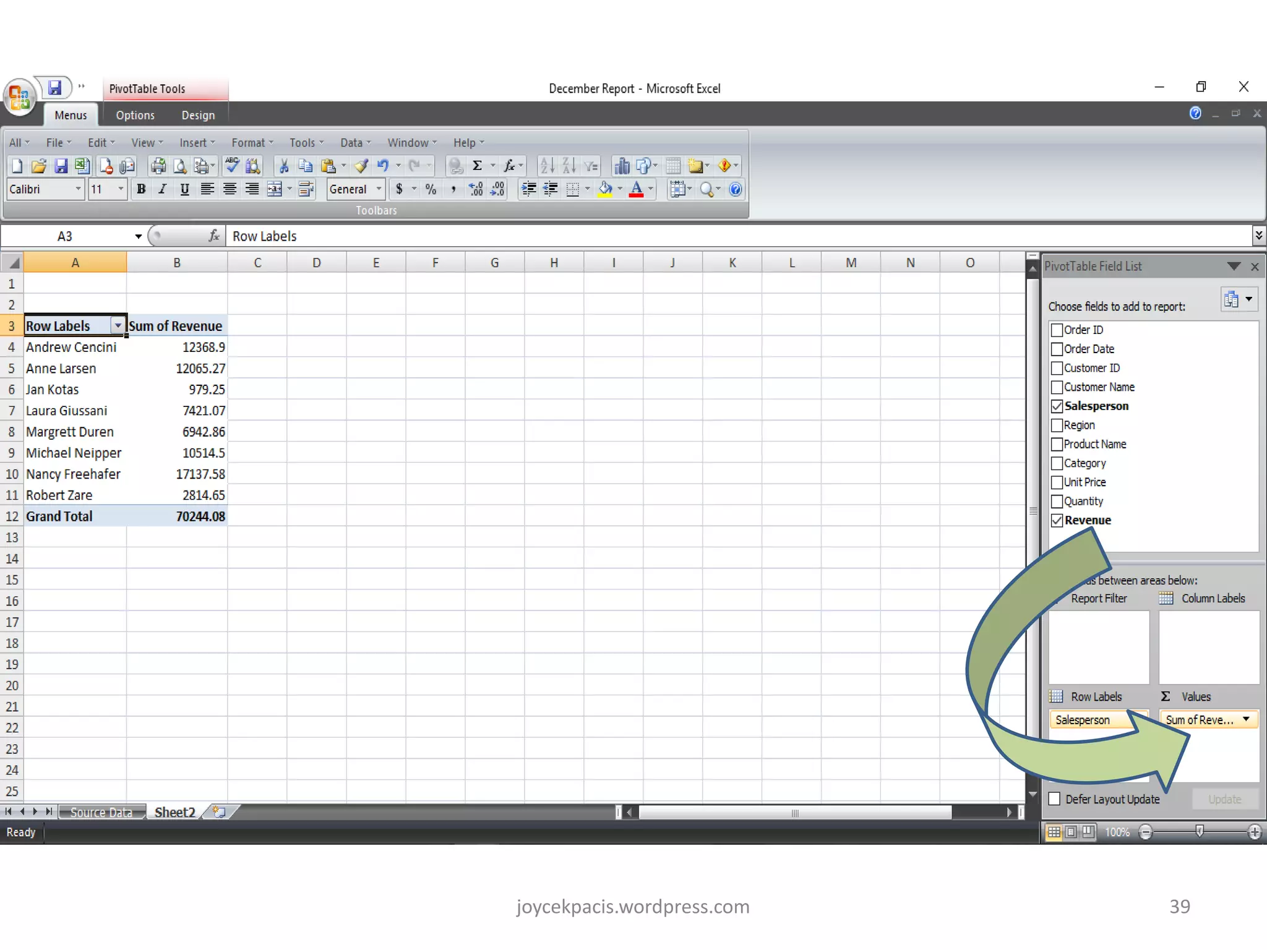This screenshot has width=1267, height=950.
Task: Uncheck the Salesperson field checkbox
Action: tap(1057, 406)
